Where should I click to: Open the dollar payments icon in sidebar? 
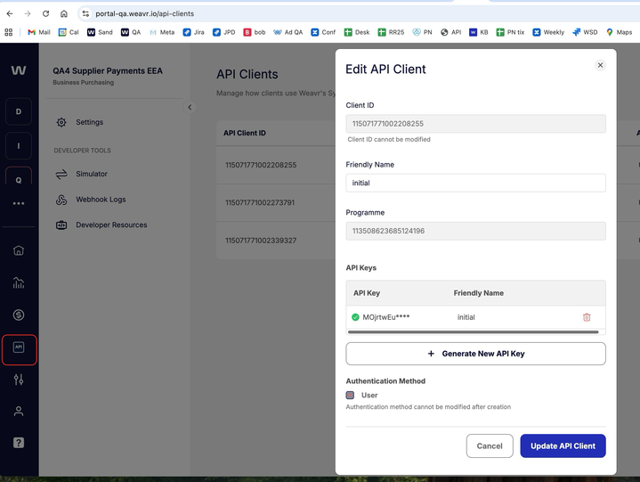[19, 315]
